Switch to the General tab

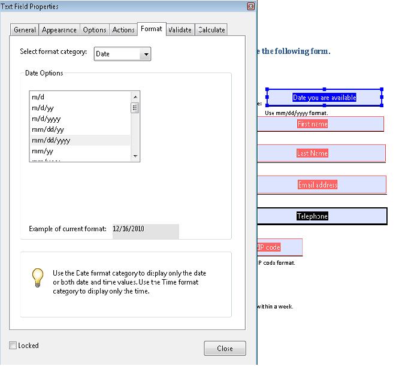click(x=25, y=30)
